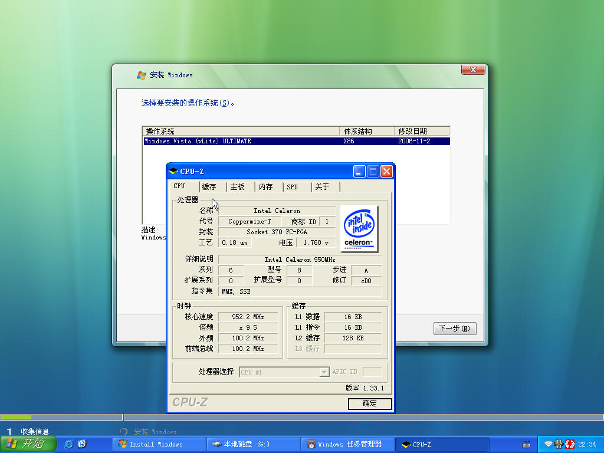Image resolution: width=604 pixels, height=453 pixels.
Task: Click the x 9.5 multiplier value
Action: (248, 327)
